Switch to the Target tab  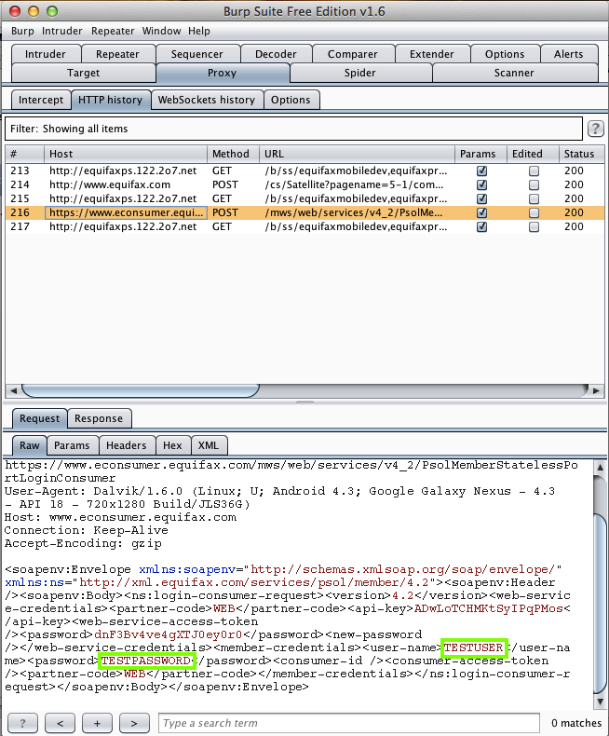click(x=83, y=73)
